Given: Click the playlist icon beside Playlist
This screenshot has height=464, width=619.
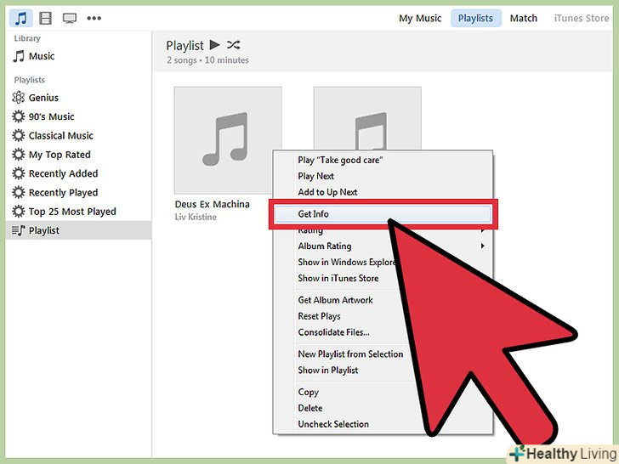Looking at the screenshot, I should (x=18, y=230).
